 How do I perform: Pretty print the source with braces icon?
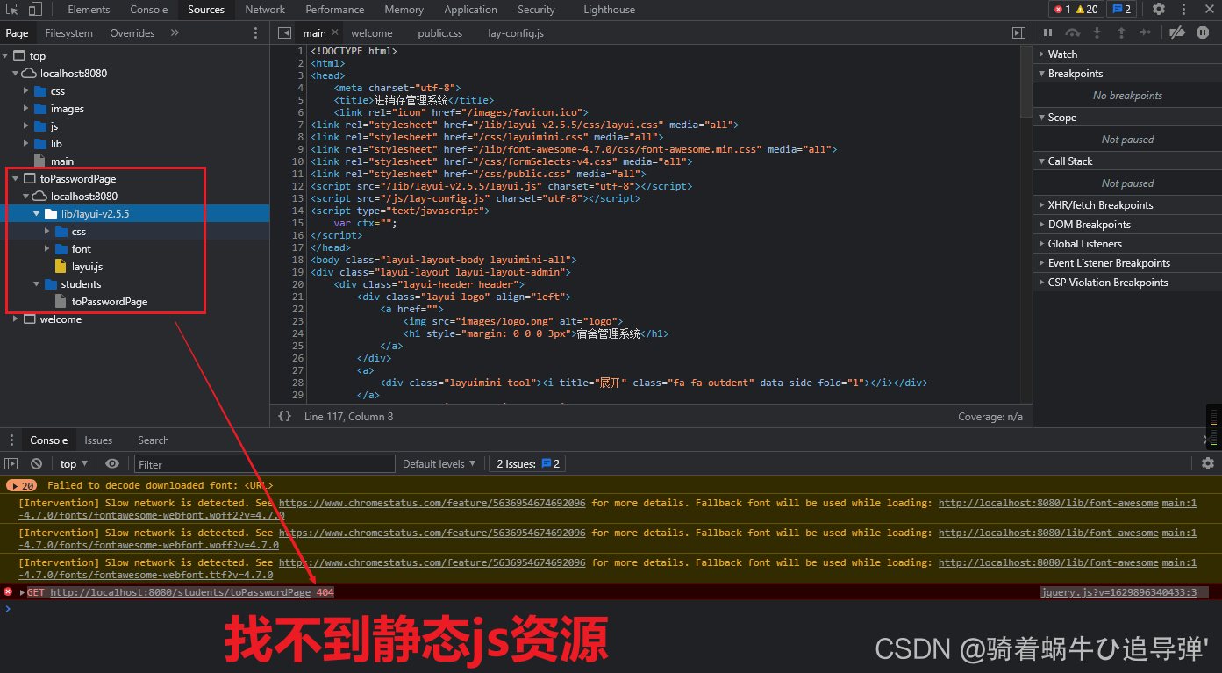point(284,417)
